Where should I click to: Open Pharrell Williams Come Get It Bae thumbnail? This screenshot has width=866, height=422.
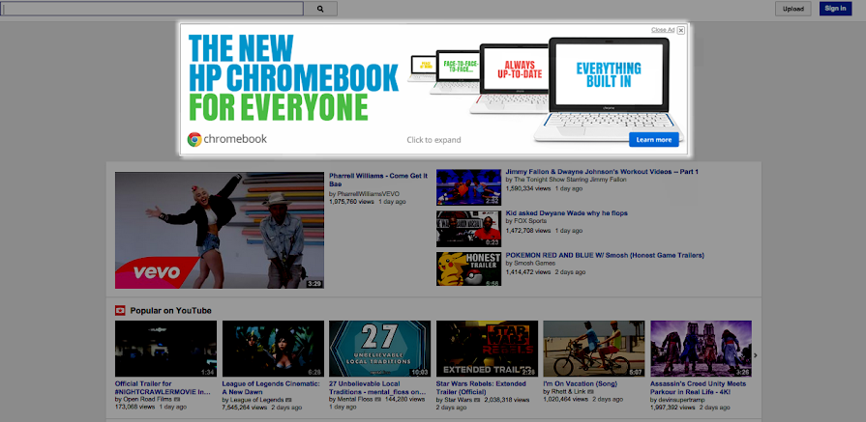pyautogui.click(x=220, y=230)
